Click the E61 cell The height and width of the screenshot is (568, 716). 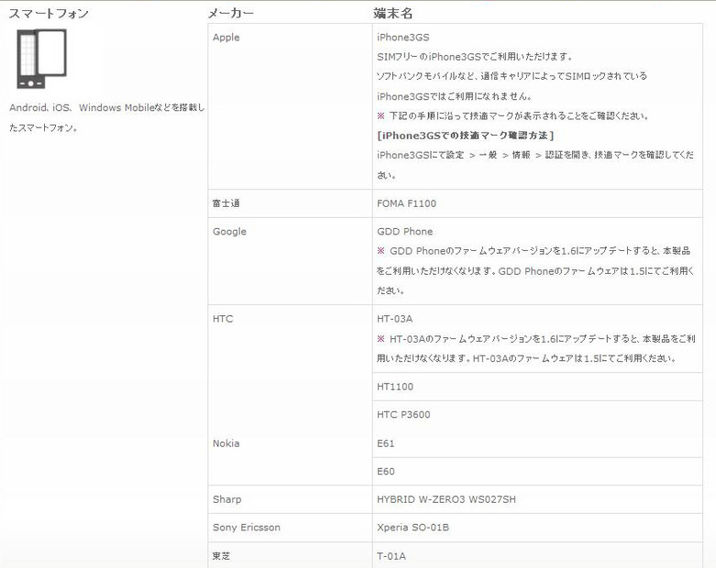point(537,443)
